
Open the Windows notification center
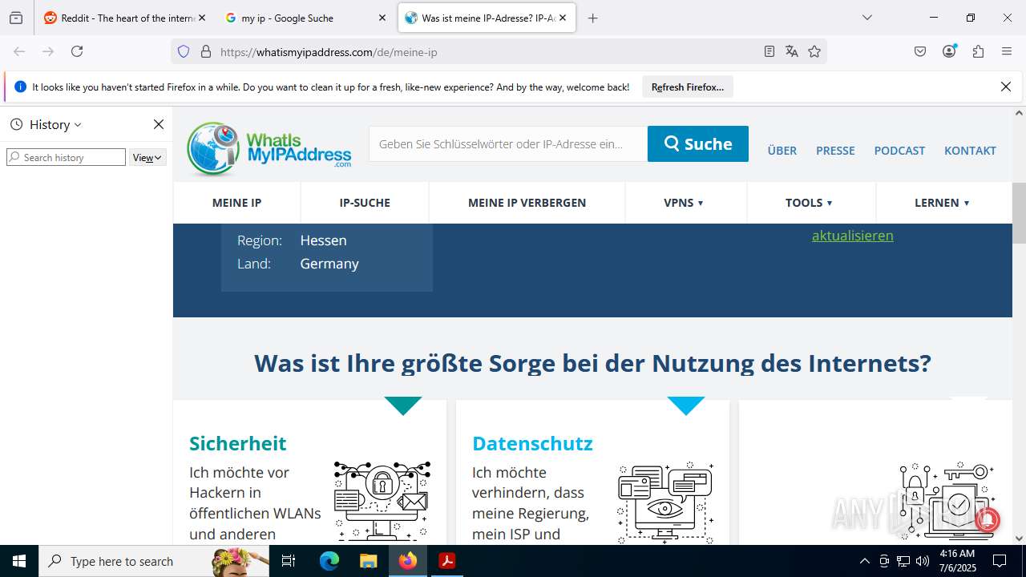(1000, 561)
